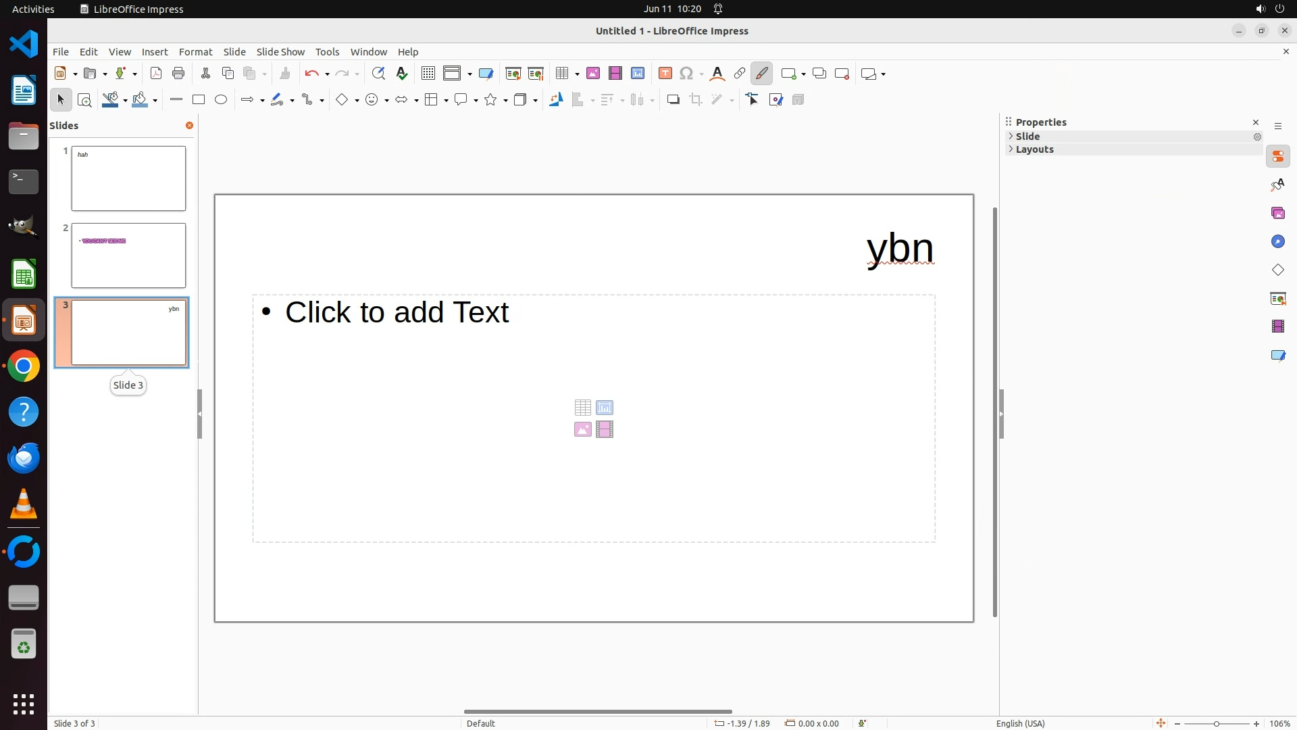Toggle the Display Grid icon

click(428, 74)
